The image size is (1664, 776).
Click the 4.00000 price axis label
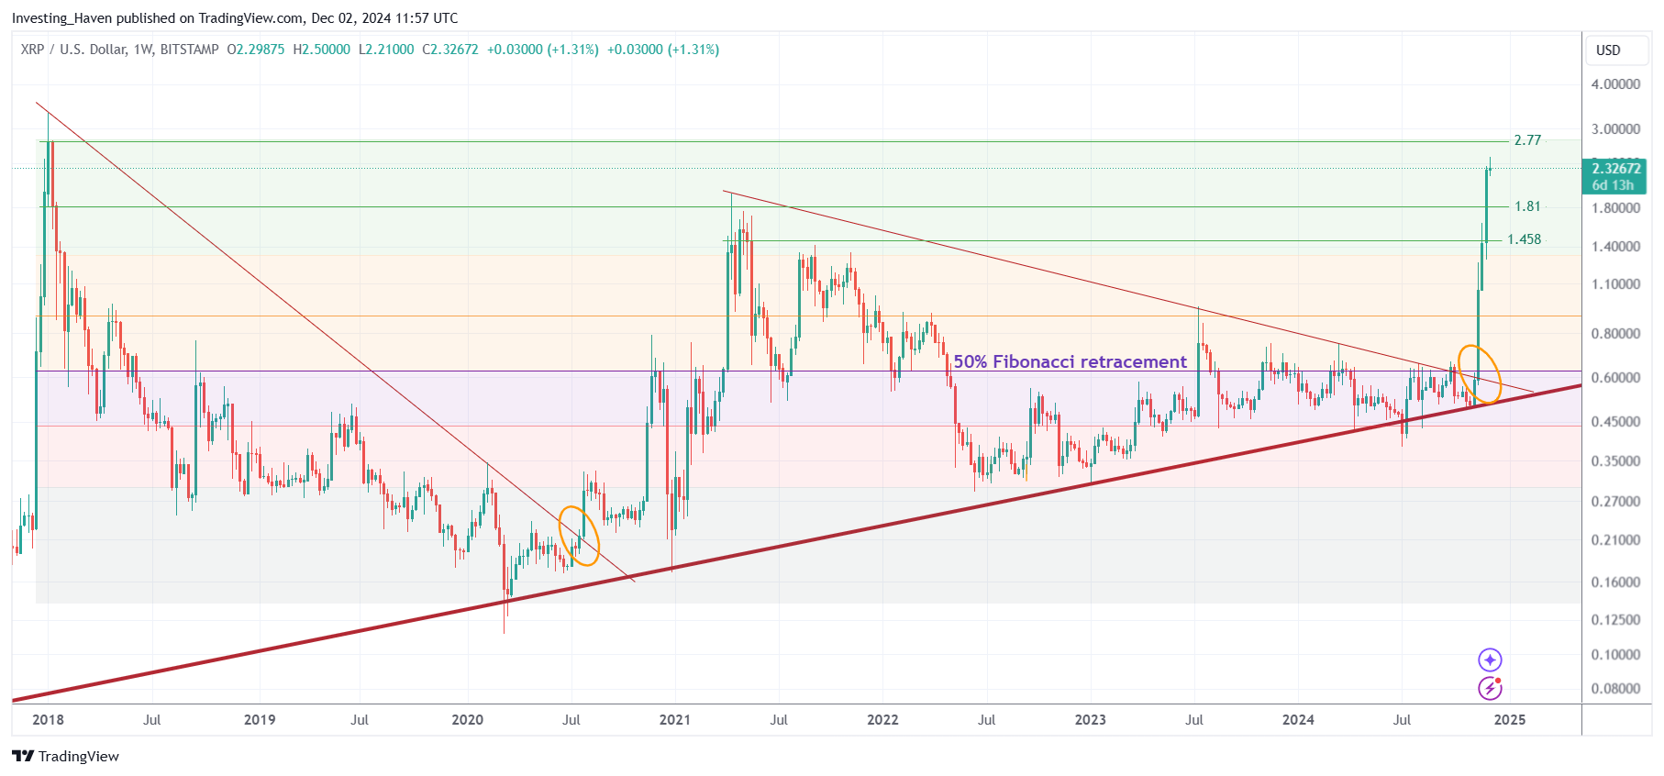[x=1615, y=83]
